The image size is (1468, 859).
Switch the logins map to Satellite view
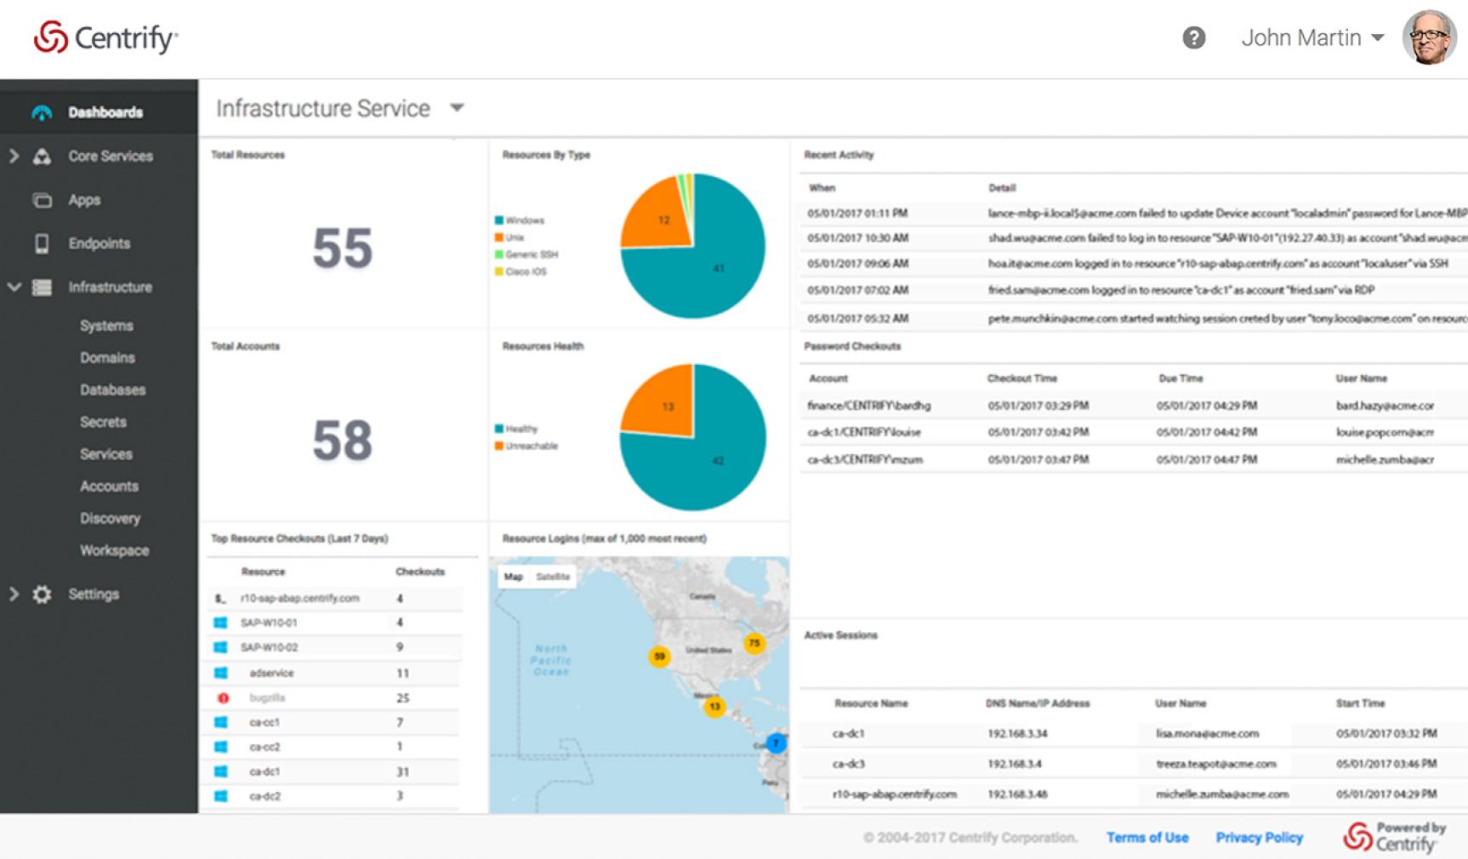(x=553, y=577)
